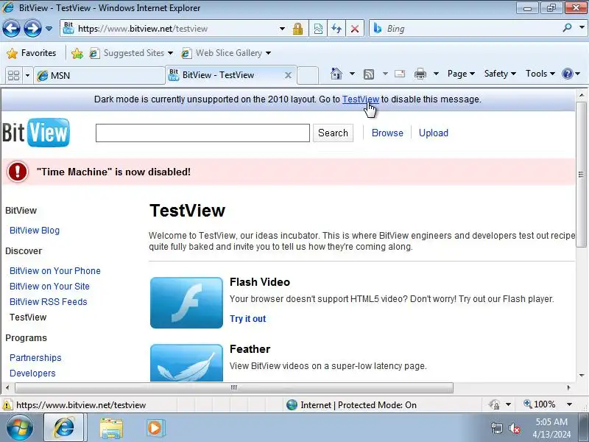
Task: Click the horizontal scrollbar right arrow
Action: tap(569, 387)
